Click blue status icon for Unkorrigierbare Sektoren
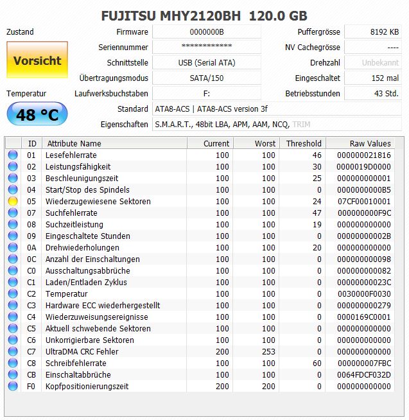 tap(13, 340)
